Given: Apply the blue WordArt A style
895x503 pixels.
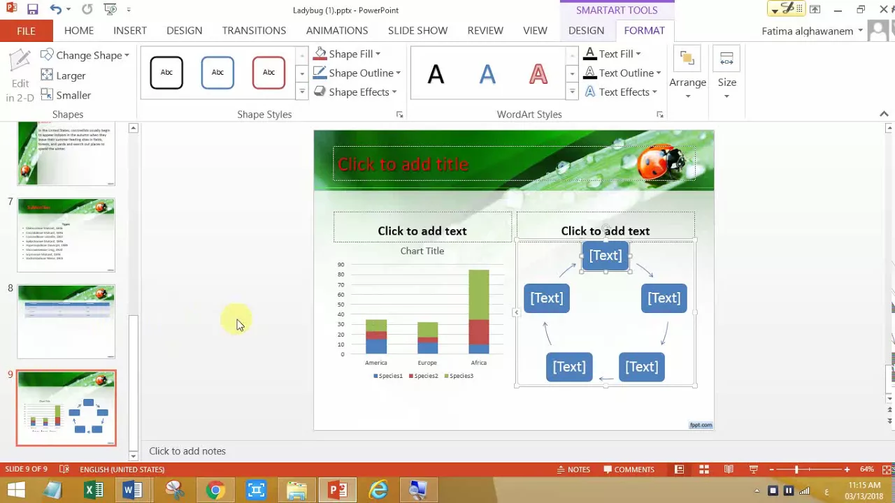Looking at the screenshot, I should [487, 74].
